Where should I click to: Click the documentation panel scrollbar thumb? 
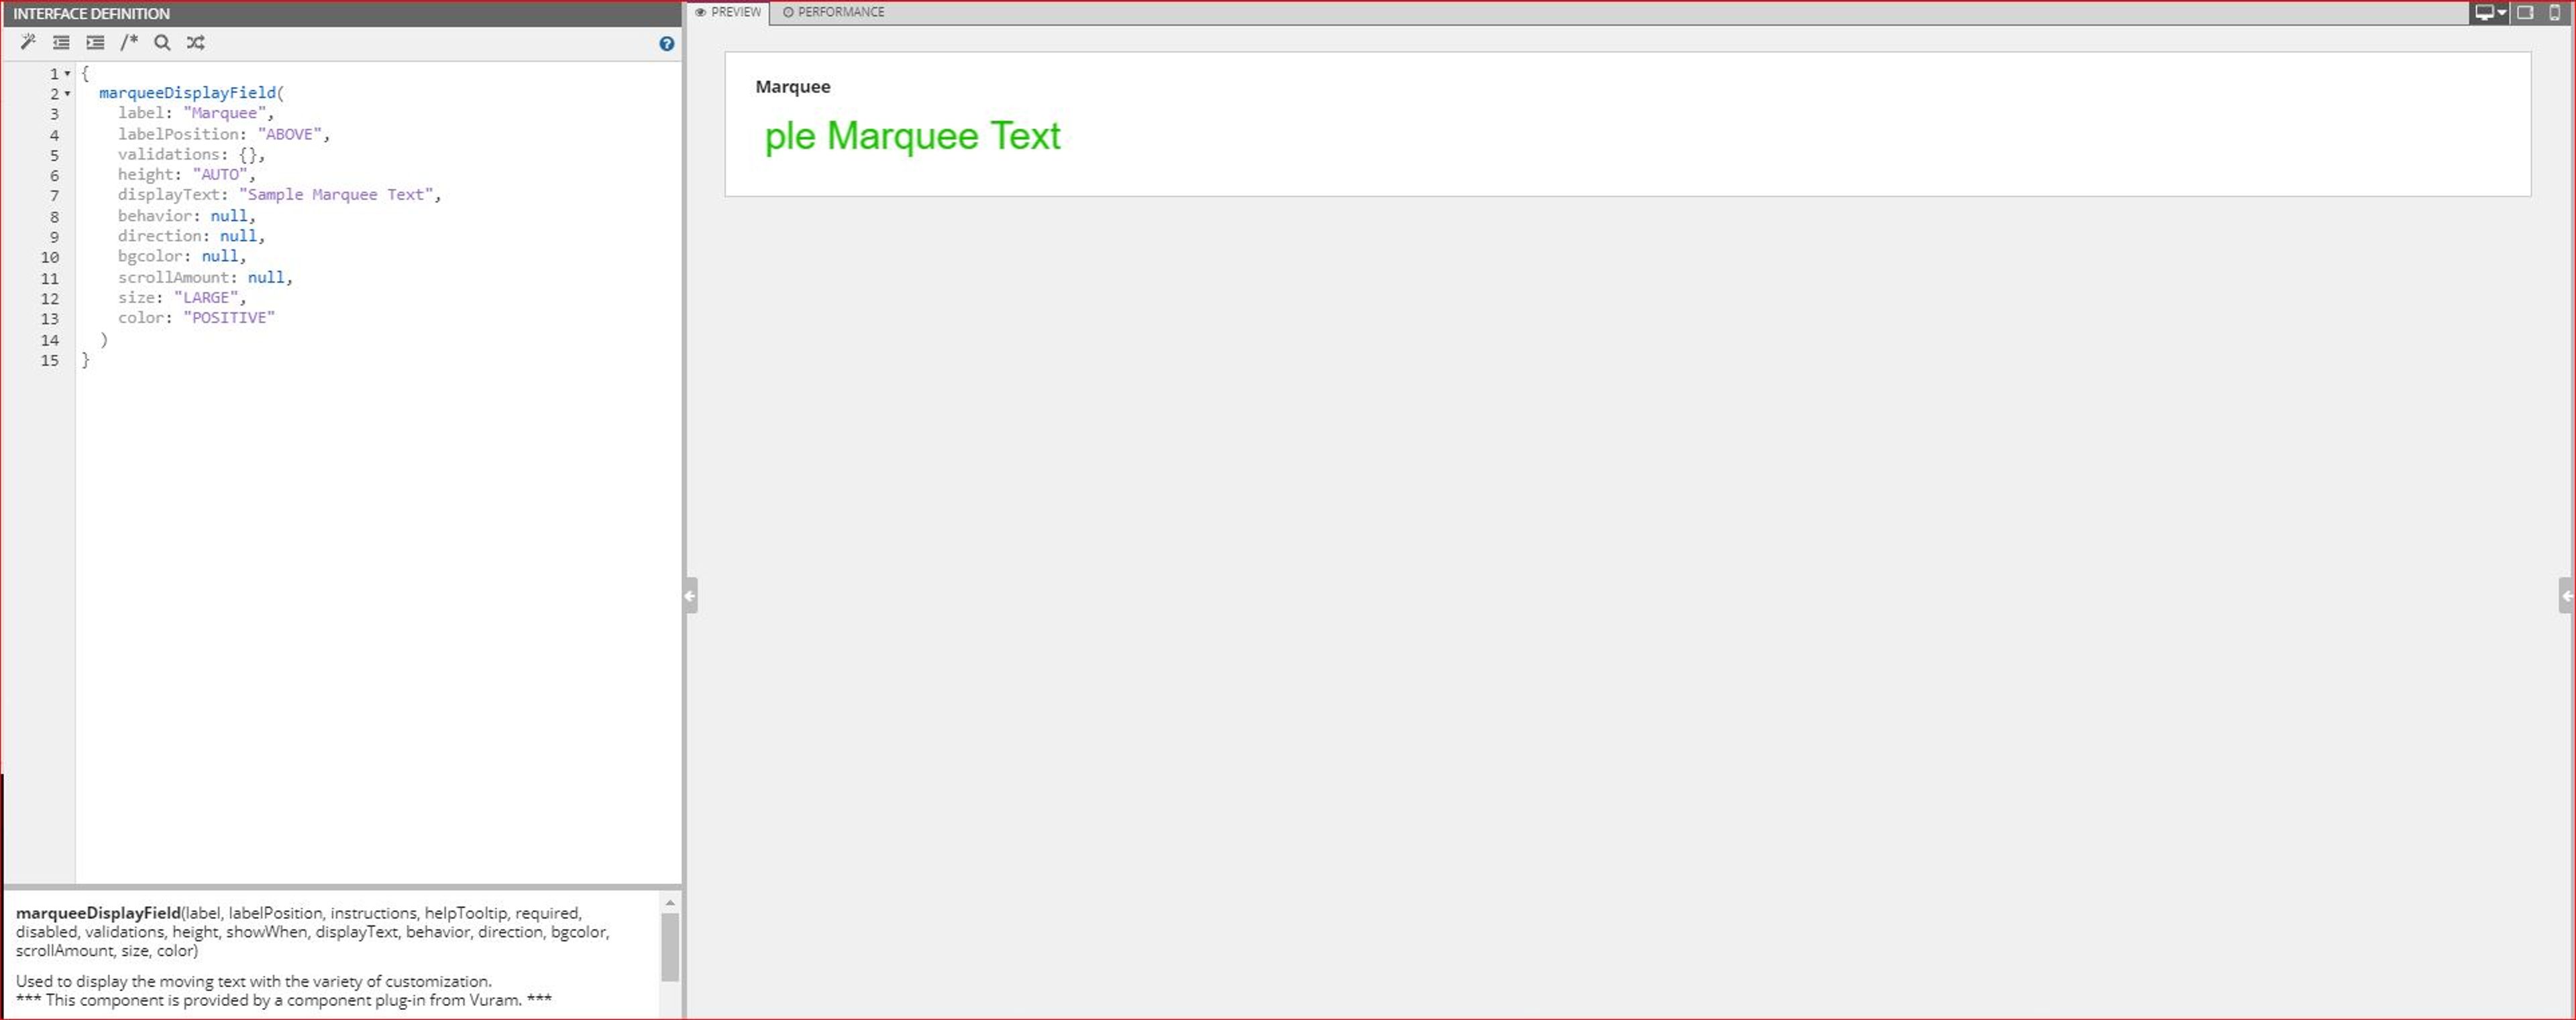tap(670, 947)
